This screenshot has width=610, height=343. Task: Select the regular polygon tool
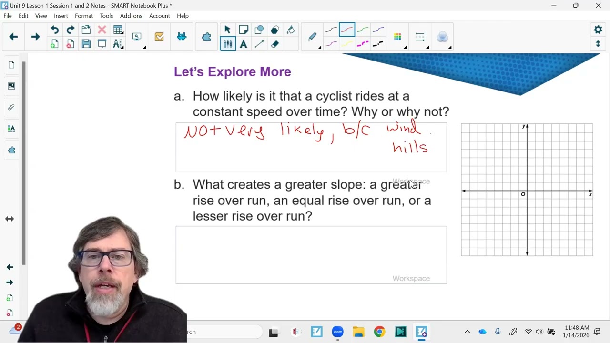[x=274, y=30]
